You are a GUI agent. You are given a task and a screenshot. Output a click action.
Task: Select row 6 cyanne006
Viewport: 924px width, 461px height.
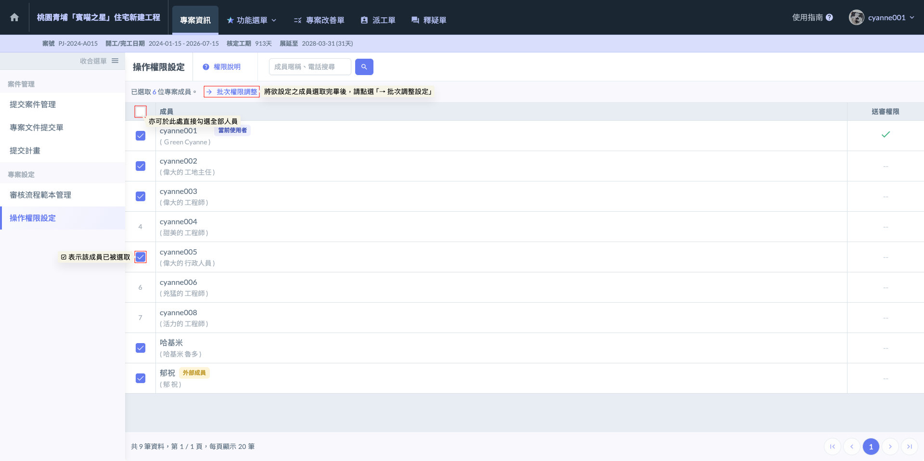click(x=141, y=287)
